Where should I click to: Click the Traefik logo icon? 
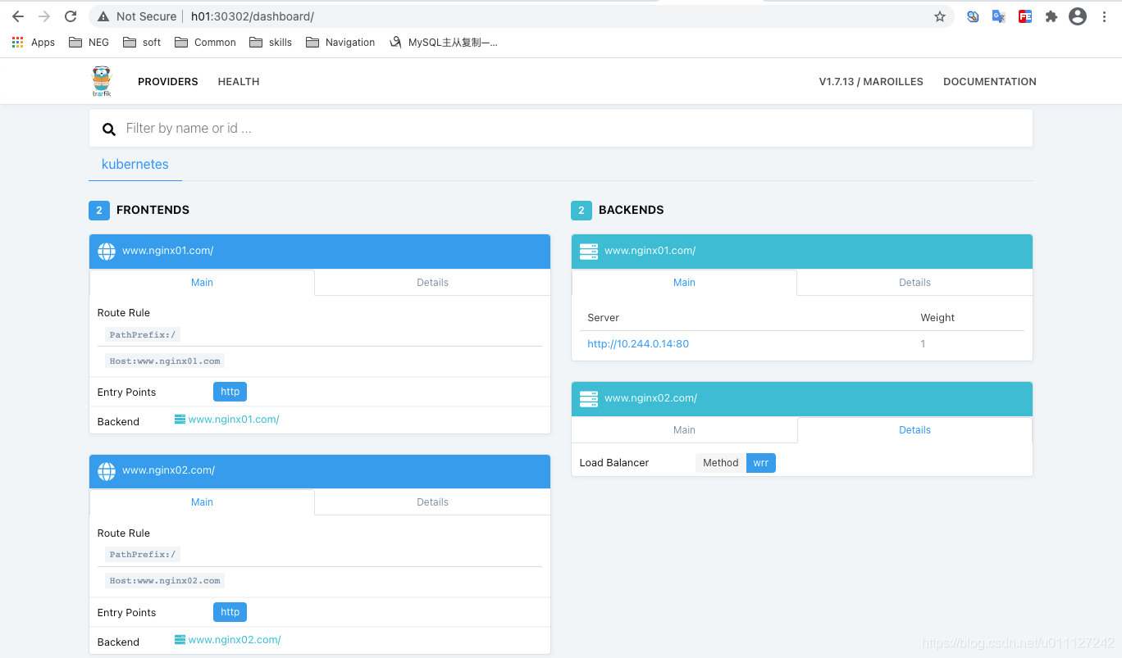click(x=102, y=81)
